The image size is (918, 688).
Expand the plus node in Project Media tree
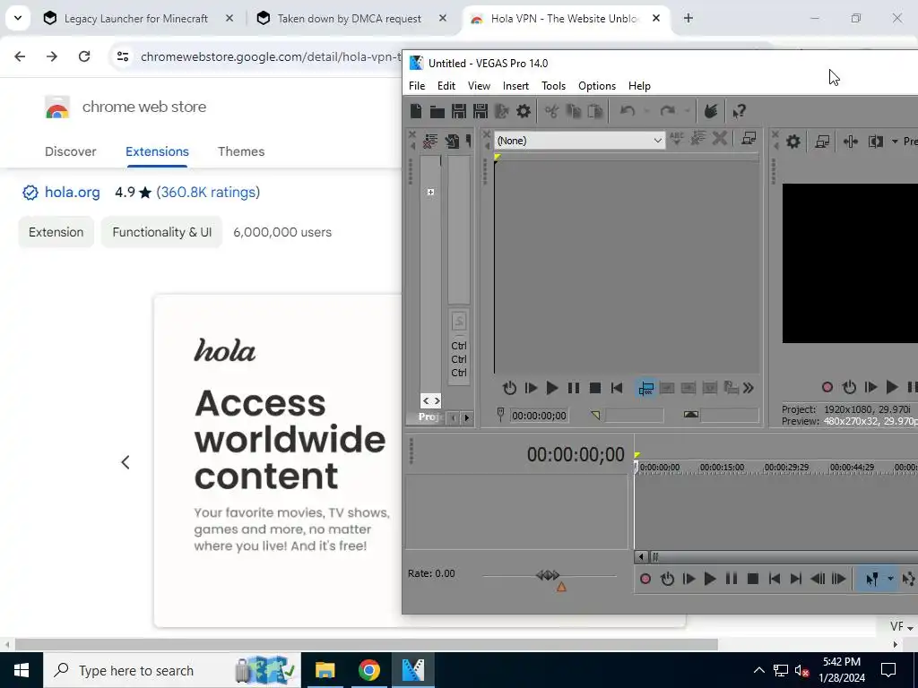[x=430, y=192]
